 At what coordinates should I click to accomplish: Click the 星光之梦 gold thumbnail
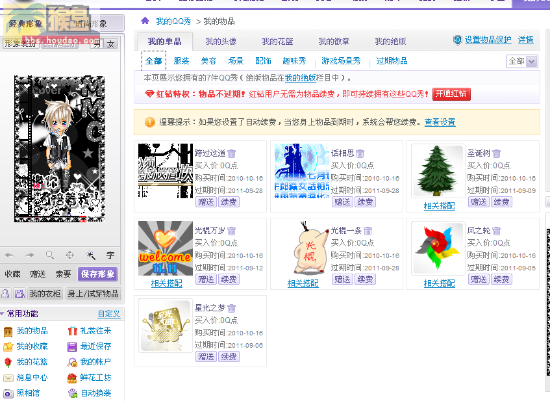tap(165, 325)
